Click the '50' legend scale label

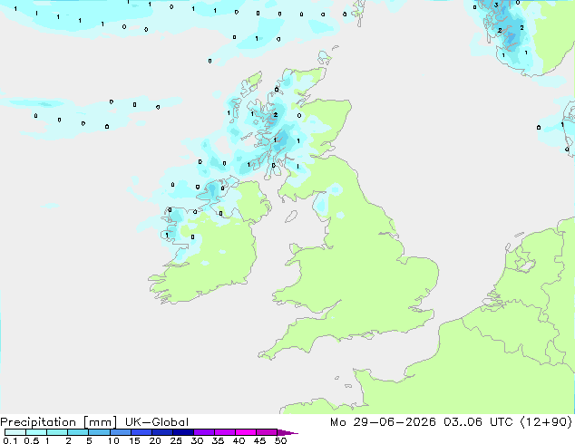click(x=281, y=440)
